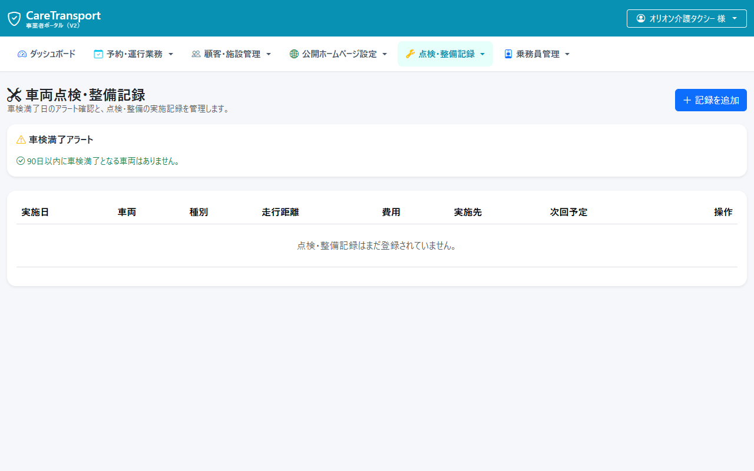Open the 予約・運行業務 menu label

coord(134,54)
